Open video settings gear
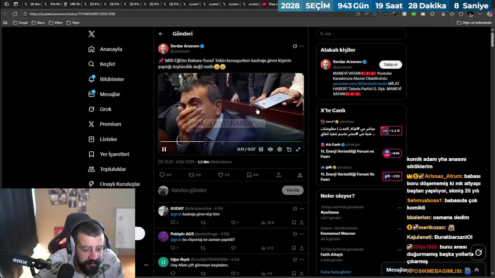The image size is (495, 278). coord(280,149)
